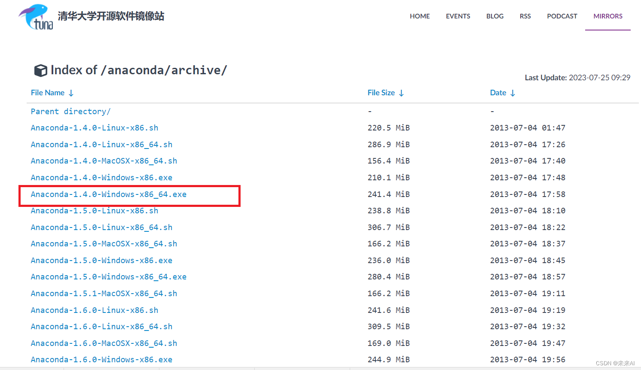This screenshot has height=370, width=641.
Task: Click the date 2013-07-04 17:40
Action: tap(528, 161)
